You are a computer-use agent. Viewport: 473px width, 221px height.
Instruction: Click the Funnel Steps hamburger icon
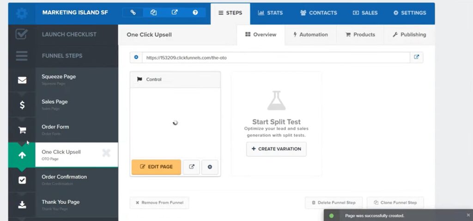click(x=22, y=56)
